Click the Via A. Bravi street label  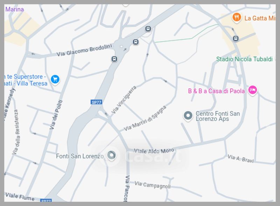coord(240,159)
